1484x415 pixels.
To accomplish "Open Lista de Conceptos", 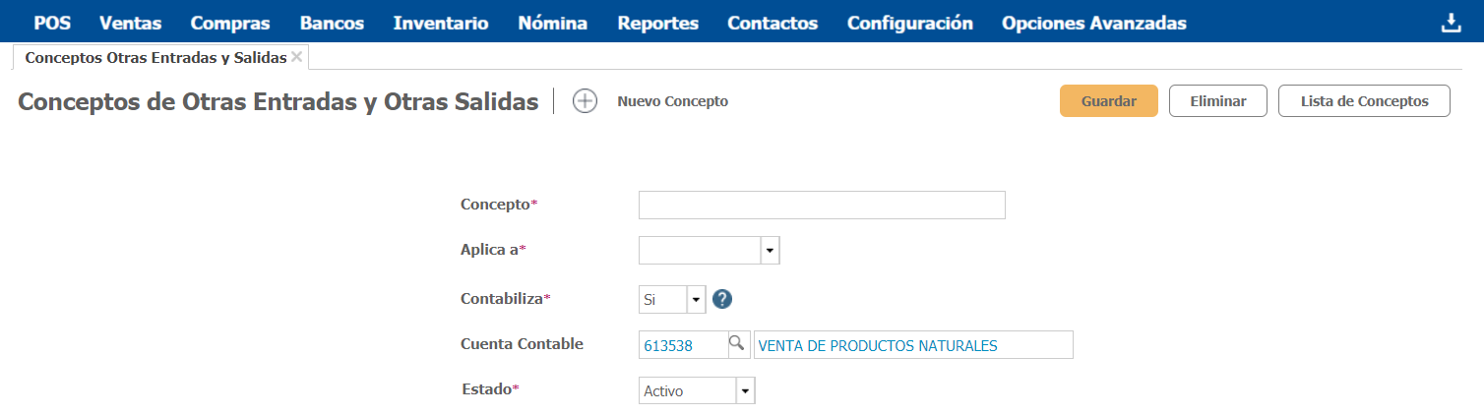I will (x=1363, y=101).
